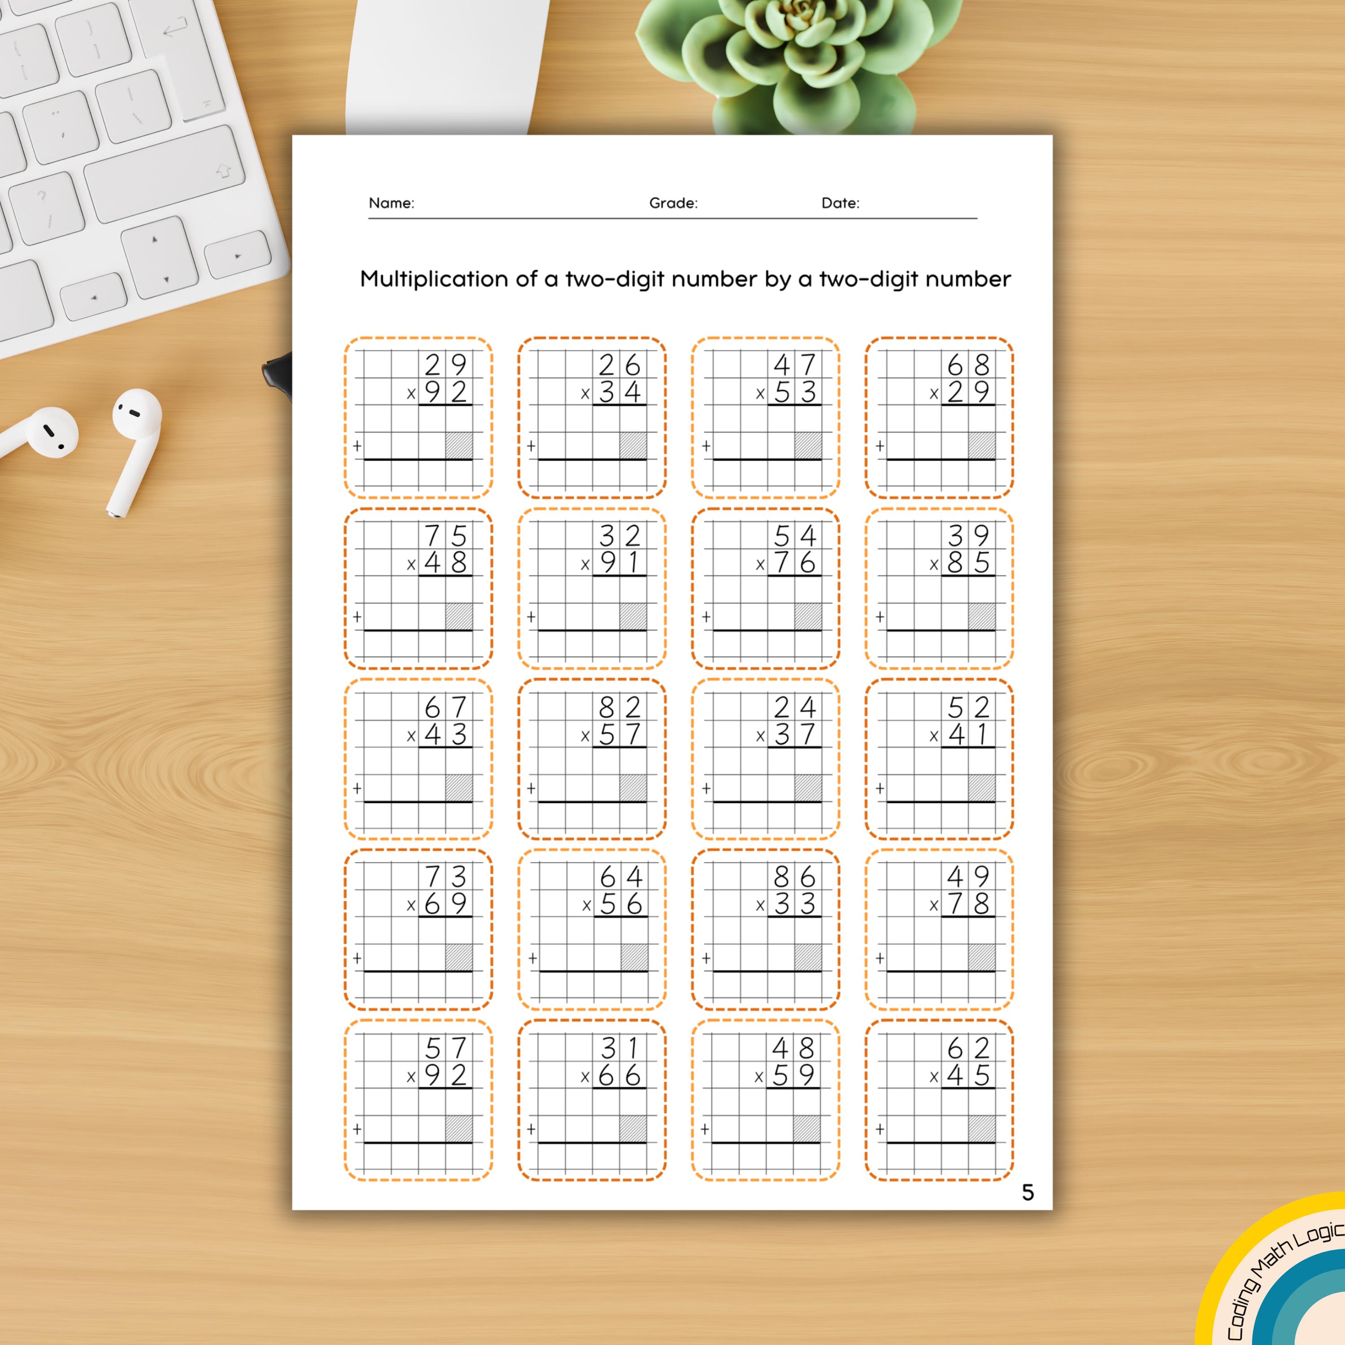Select the 26 x 34 problem card
Viewport: 1345px width, 1345px height.
(x=592, y=418)
